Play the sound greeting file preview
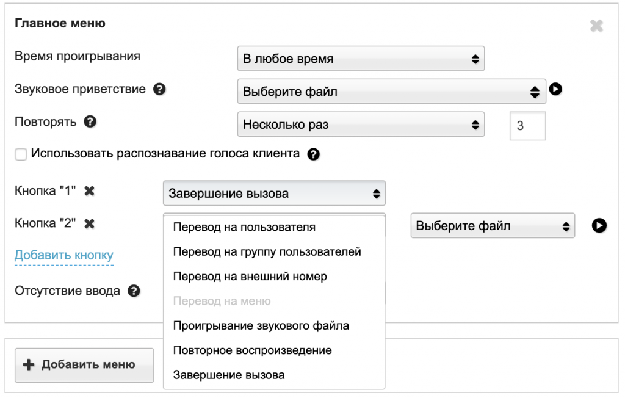The height and width of the screenshot is (398, 625). (x=555, y=89)
